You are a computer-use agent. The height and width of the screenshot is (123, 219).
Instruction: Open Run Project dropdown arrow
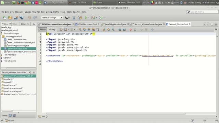(x=89, y=17)
